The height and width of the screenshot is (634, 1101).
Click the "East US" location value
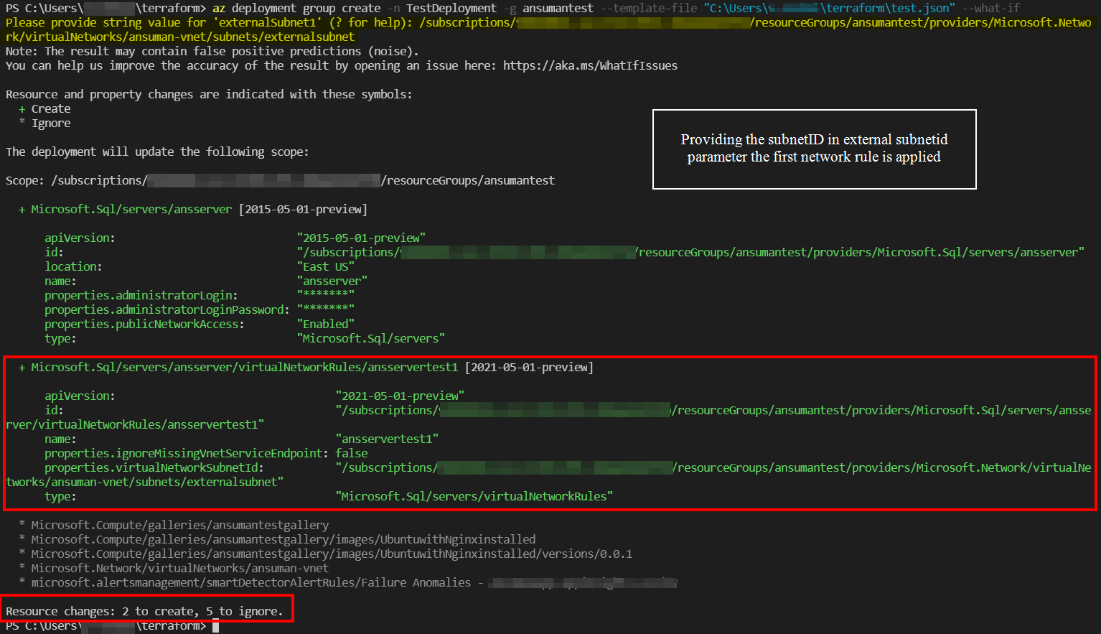pos(326,266)
